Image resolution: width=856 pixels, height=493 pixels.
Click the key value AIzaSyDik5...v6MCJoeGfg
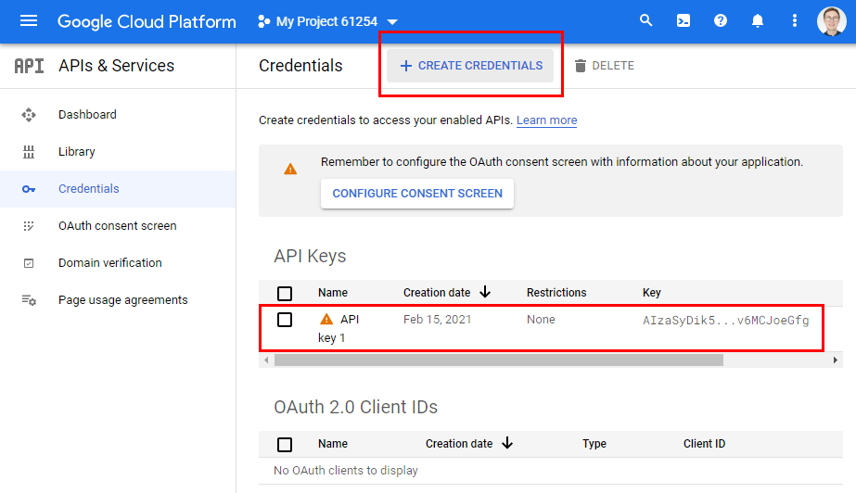point(725,321)
